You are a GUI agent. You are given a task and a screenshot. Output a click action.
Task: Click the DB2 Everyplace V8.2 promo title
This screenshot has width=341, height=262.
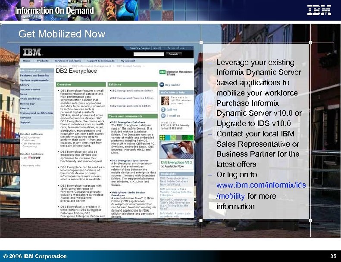click(x=176, y=162)
